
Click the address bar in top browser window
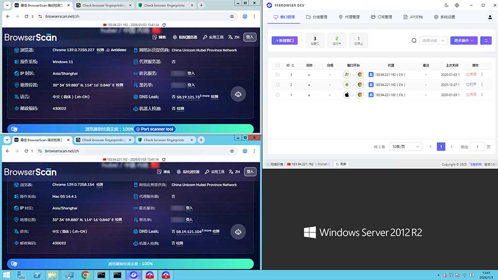(135, 17)
